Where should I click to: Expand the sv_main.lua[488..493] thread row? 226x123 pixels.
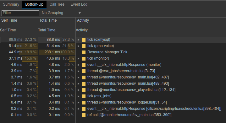click(78, 84)
